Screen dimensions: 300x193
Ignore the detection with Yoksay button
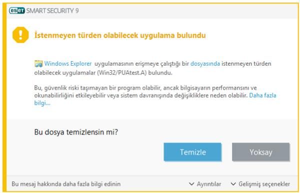261,152
